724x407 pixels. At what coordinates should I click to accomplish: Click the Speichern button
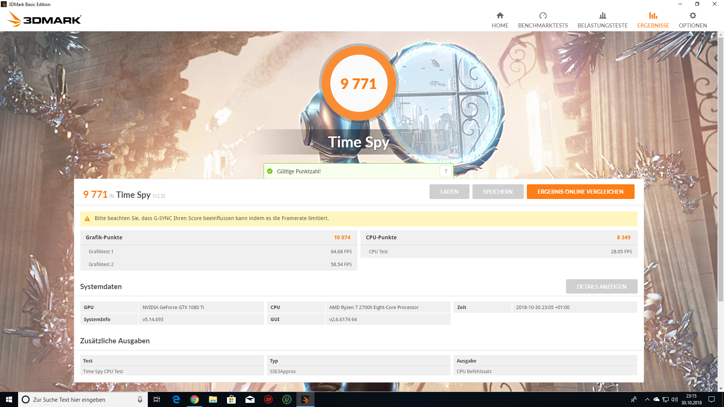click(x=498, y=191)
